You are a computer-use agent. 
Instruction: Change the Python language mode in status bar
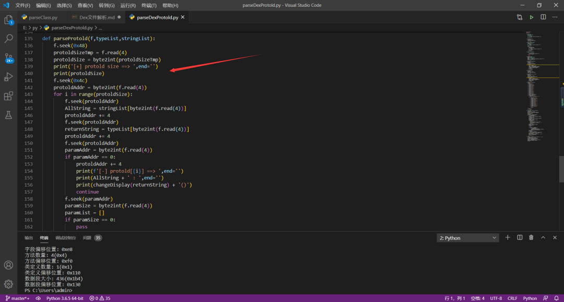click(530, 298)
